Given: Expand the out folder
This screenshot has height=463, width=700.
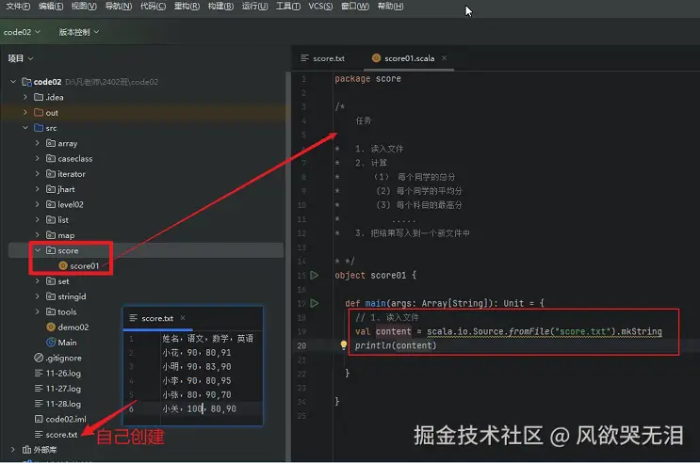Looking at the screenshot, I should [x=25, y=112].
